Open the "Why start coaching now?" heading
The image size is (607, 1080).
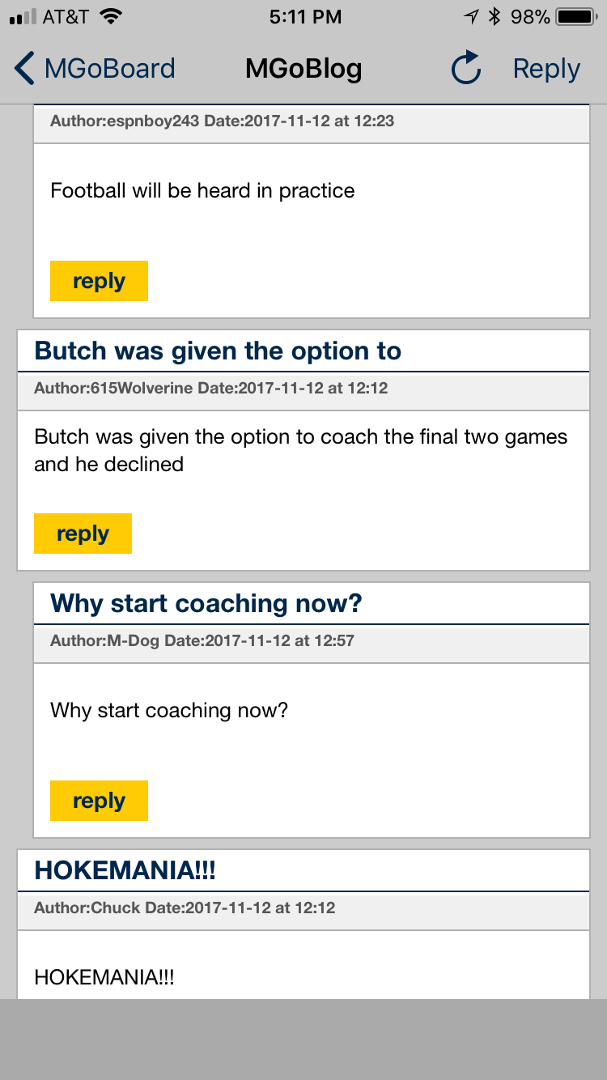tap(206, 604)
